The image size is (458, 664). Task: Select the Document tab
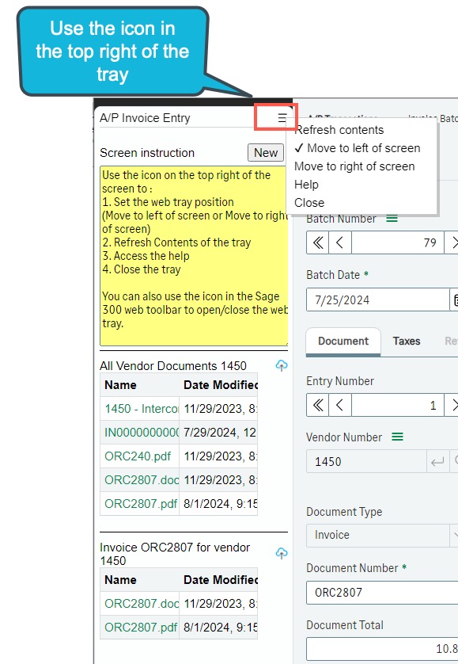click(x=343, y=342)
